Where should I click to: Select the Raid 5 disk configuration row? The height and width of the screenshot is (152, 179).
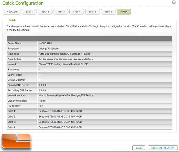pyautogui.click(x=89, y=101)
